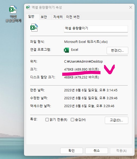Click the Excel program name text

click(74, 50)
